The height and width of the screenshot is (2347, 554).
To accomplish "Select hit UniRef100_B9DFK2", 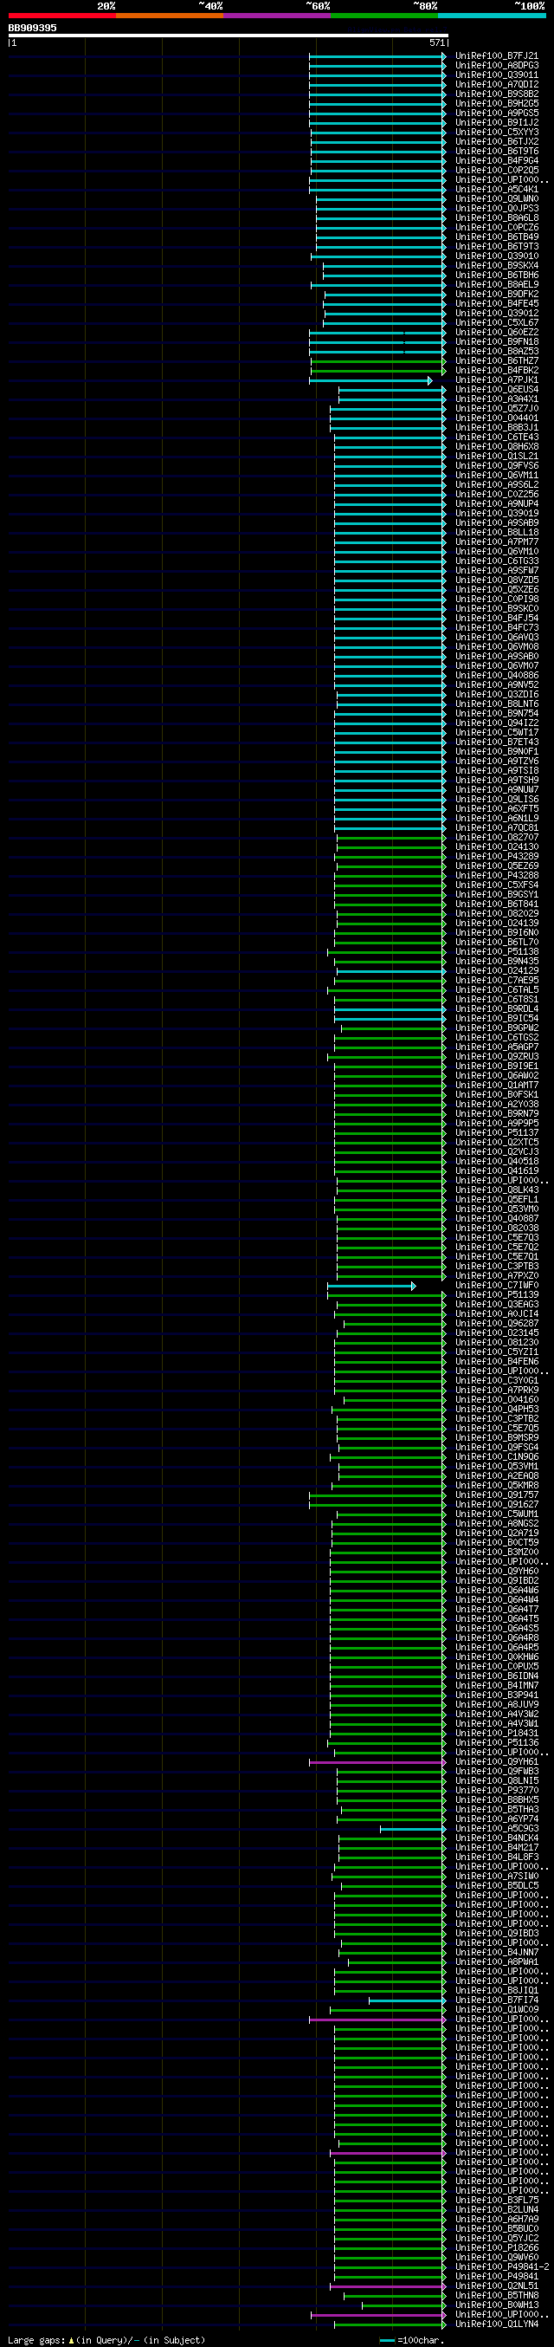I will point(497,295).
